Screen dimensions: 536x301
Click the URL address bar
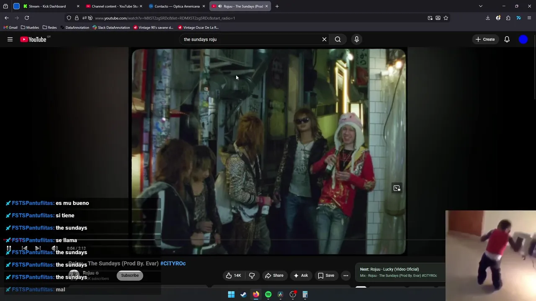[258, 18]
